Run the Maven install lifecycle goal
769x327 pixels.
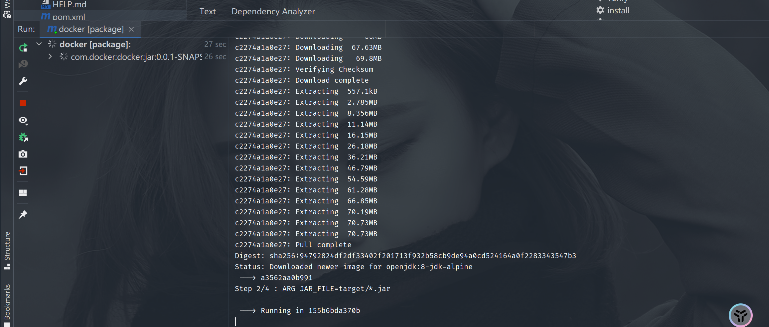point(618,10)
